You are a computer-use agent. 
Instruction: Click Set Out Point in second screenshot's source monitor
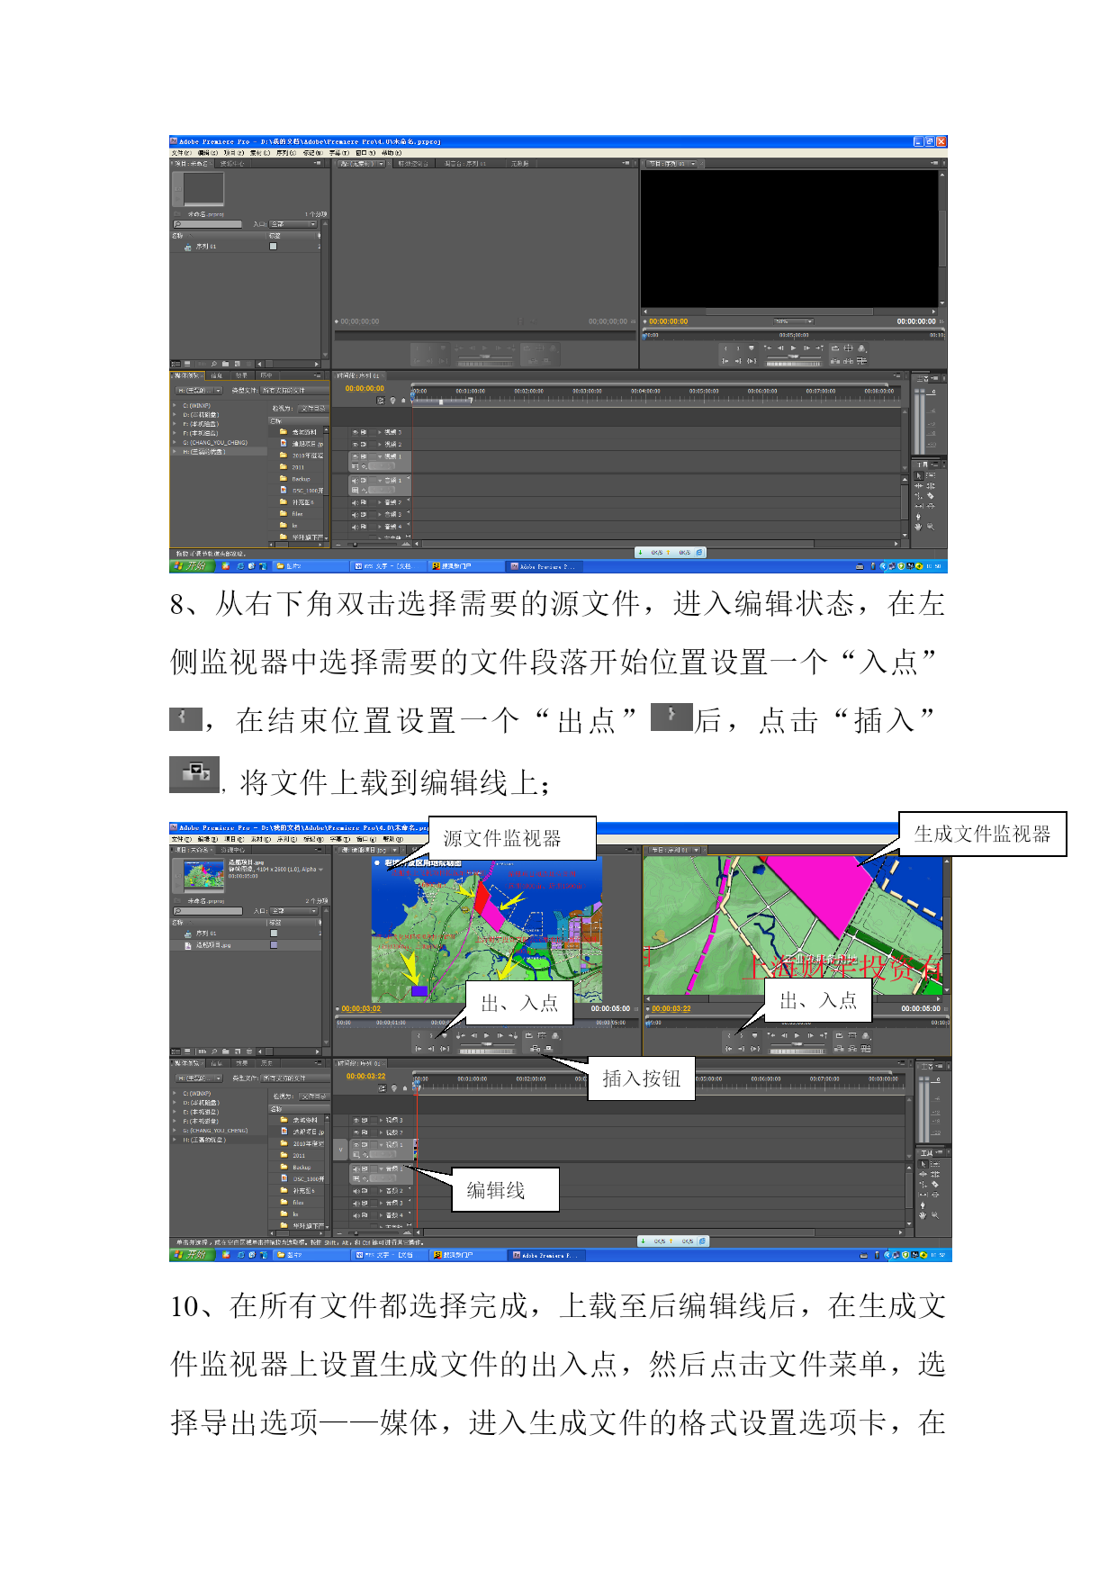(x=432, y=1035)
